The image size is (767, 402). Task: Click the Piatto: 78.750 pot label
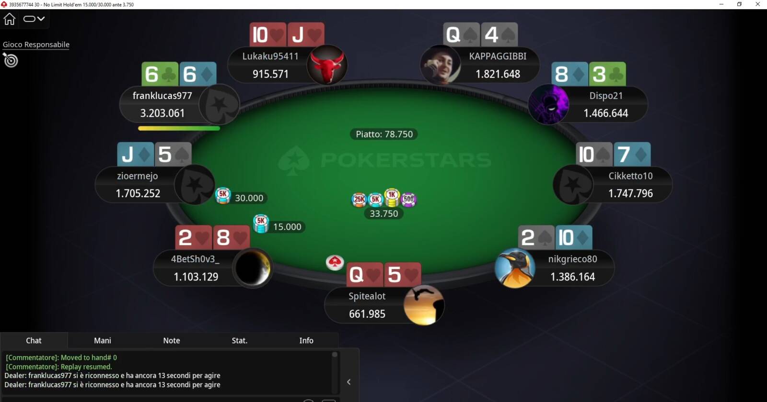tap(384, 134)
